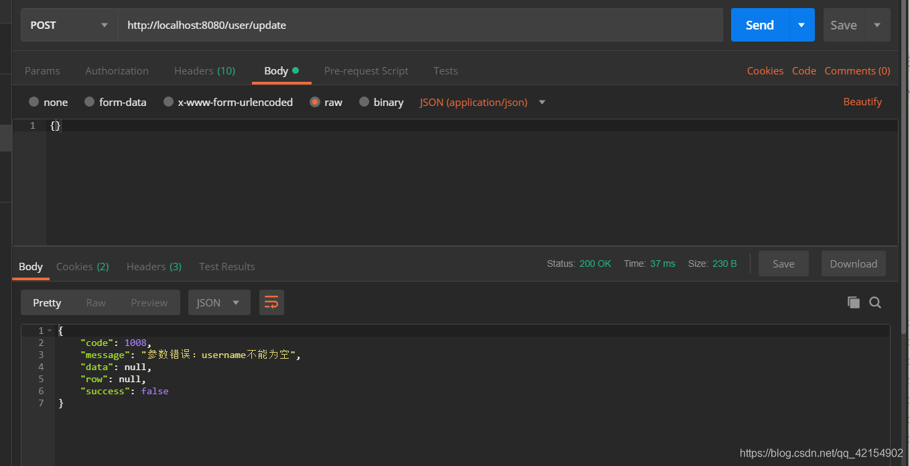
Task: Expand the Save button dropdown arrow
Action: tap(877, 25)
